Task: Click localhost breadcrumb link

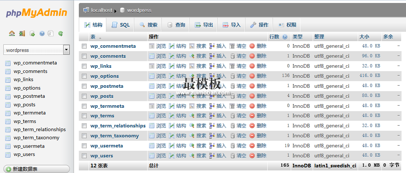Action: click(x=102, y=10)
